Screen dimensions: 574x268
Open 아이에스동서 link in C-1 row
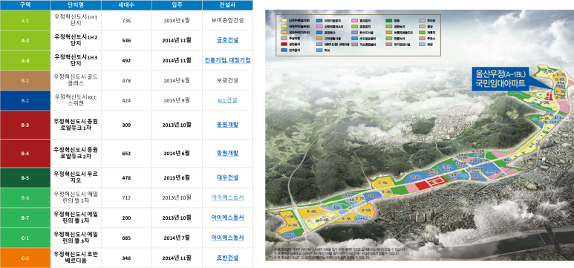227,238
